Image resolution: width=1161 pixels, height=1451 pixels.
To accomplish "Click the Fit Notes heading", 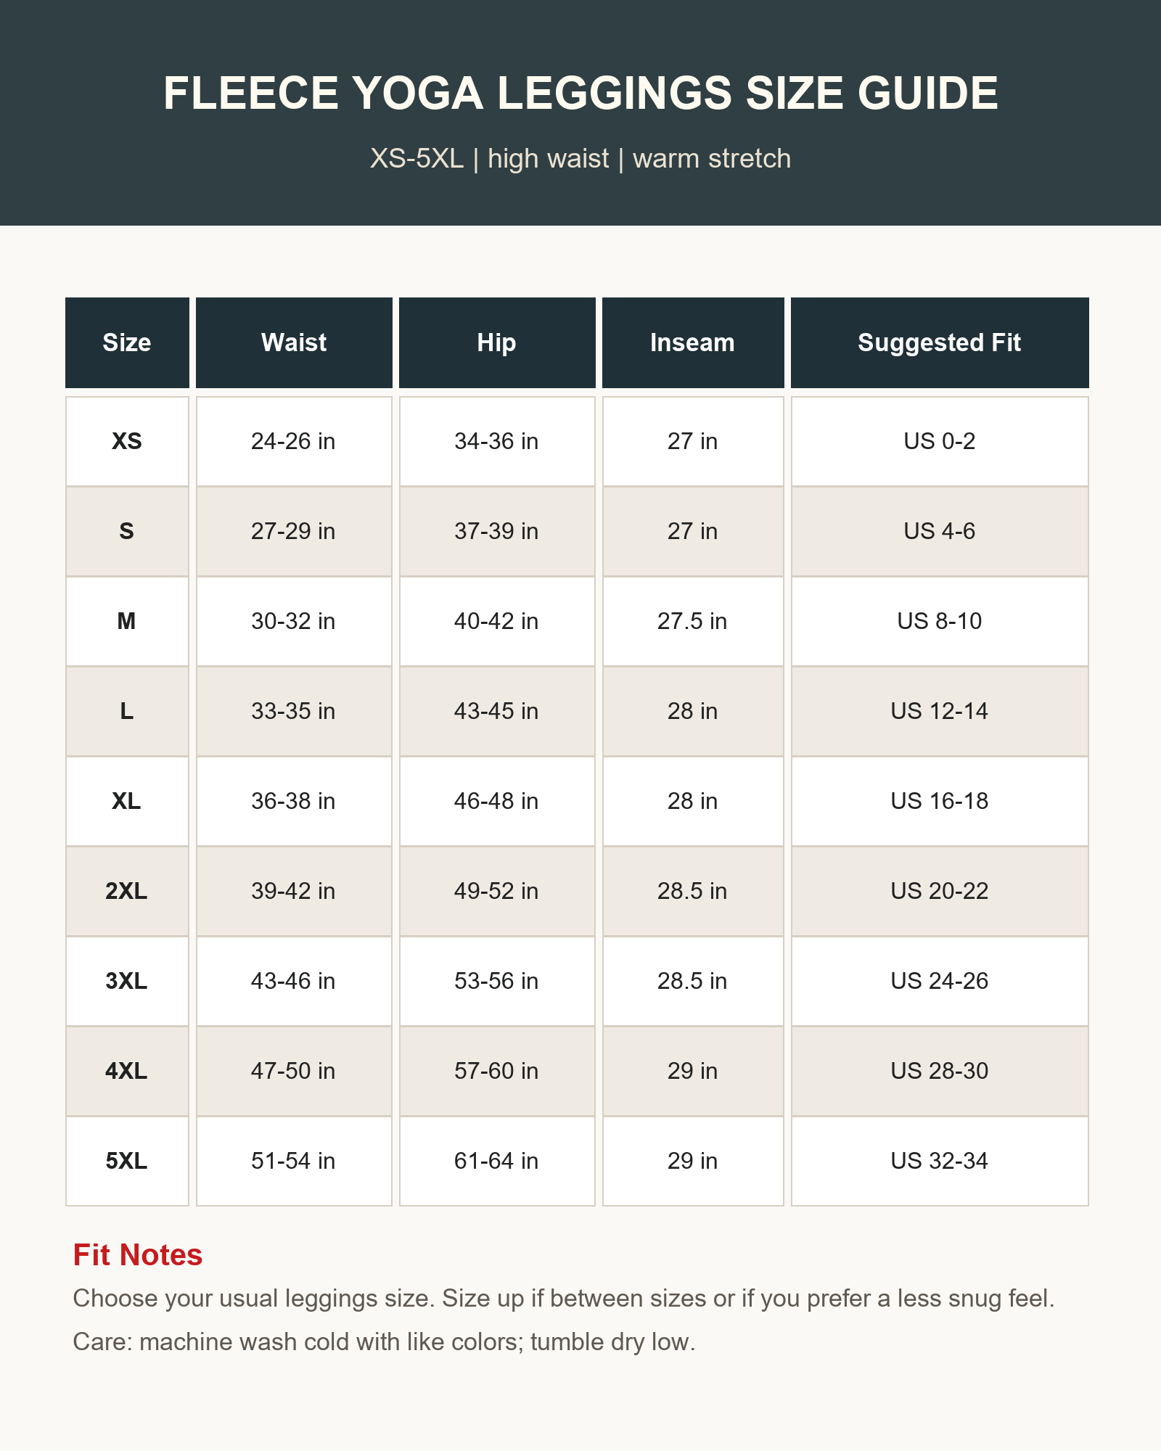I will point(138,1255).
